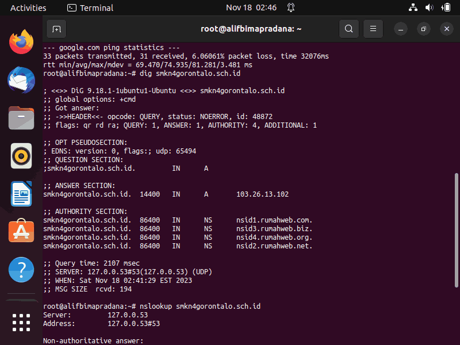Open the Files manager in dock
Image resolution: width=460 pixels, height=345 pixels.
(21, 118)
